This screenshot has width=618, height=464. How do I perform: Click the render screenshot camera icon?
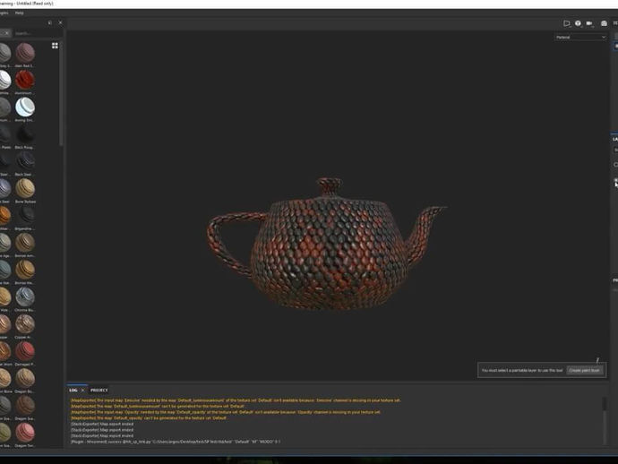pyautogui.click(x=604, y=23)
